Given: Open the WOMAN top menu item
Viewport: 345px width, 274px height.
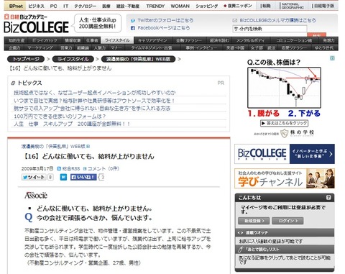Looking at the screenshot, I should point(180,6).
